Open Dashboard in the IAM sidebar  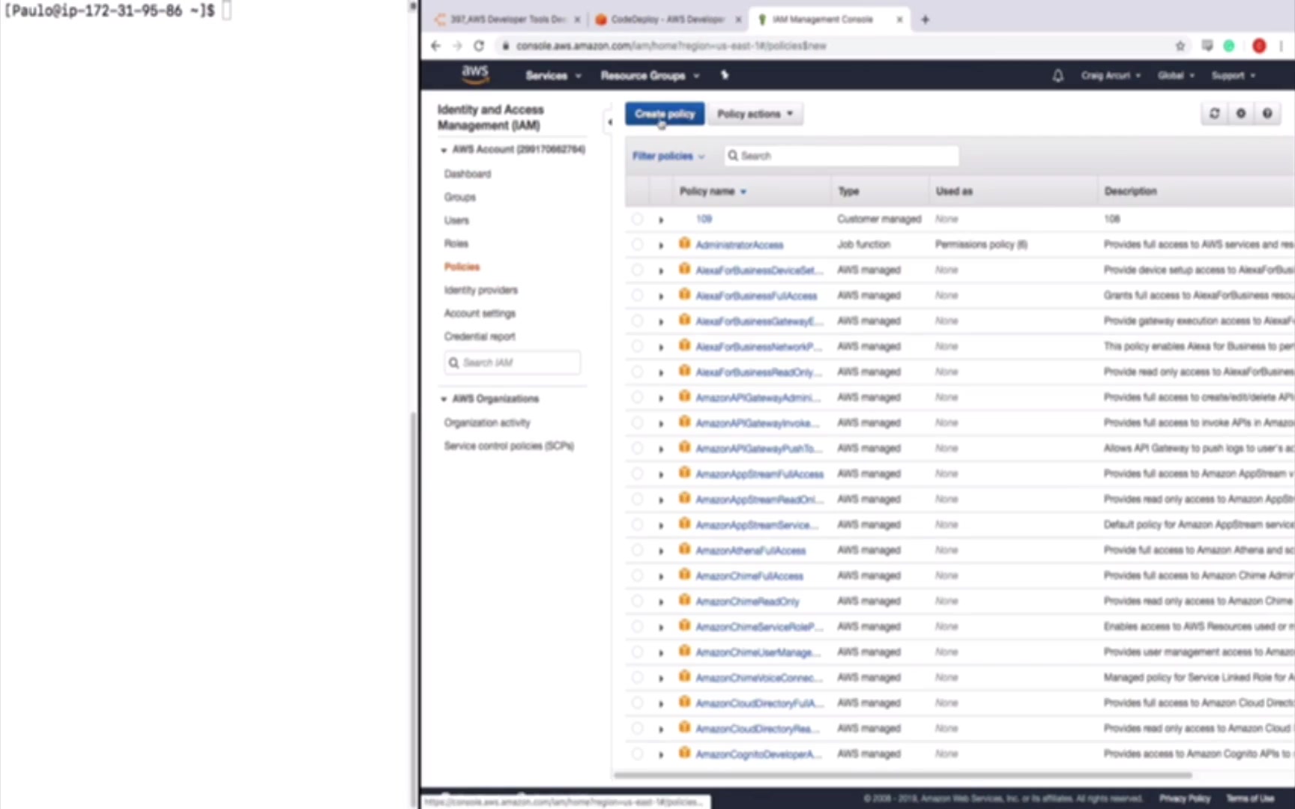[468, 174]
